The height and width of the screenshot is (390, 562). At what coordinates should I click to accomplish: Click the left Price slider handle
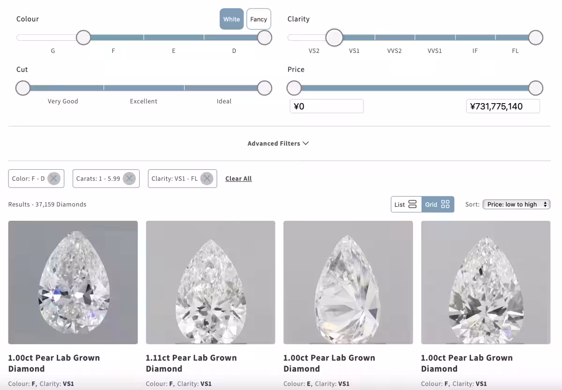(294, 88)
